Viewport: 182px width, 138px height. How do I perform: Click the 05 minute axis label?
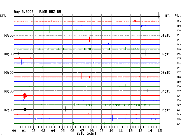pyautogui.click(x=62, y=131)
